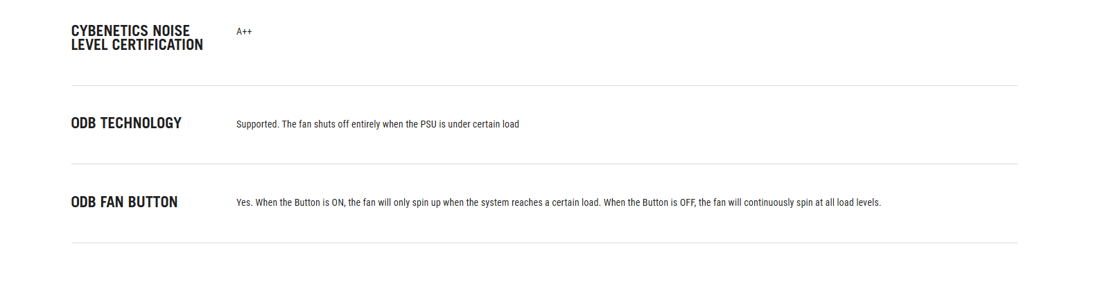Screen dimensions: 1098x289
Task: Click the ODB Technology description sentence
Action: (377, 125)
